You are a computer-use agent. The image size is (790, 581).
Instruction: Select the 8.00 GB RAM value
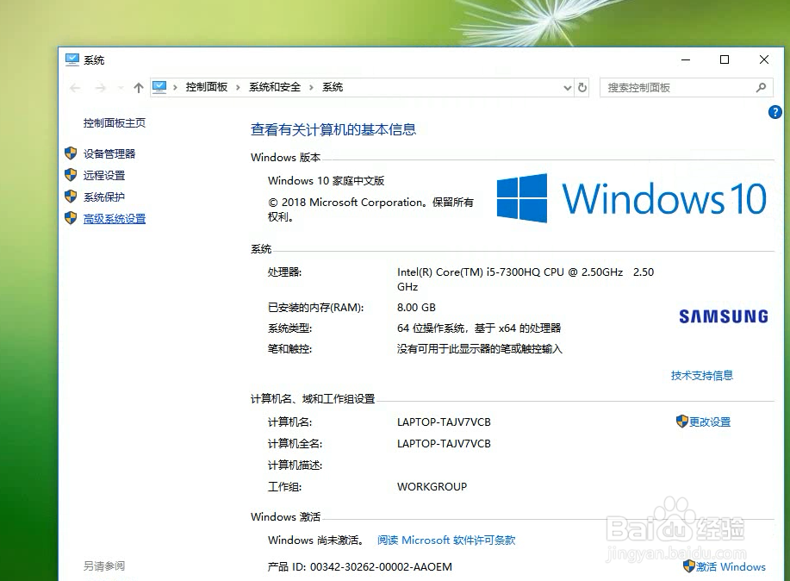pos(416,308)
